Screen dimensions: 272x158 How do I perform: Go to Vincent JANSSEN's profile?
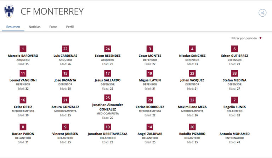(x=65, y=134)
